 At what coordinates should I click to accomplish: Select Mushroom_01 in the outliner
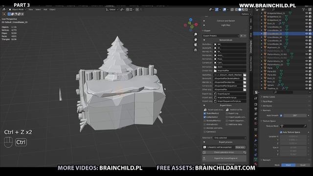(x=273, y=47)
